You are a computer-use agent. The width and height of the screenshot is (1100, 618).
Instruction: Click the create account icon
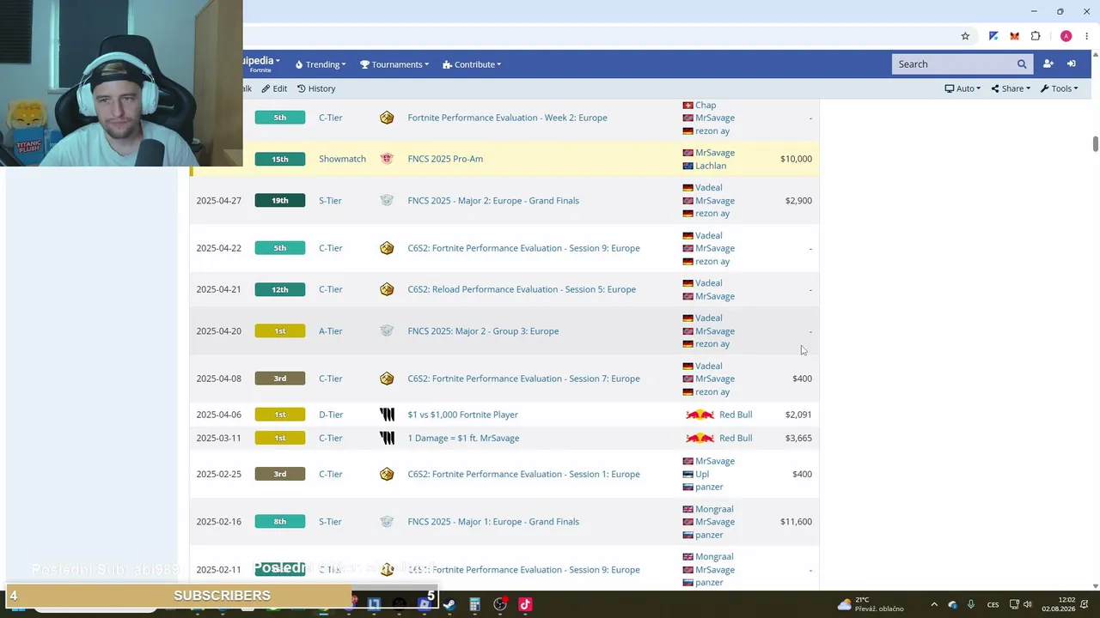[1048, 64]
